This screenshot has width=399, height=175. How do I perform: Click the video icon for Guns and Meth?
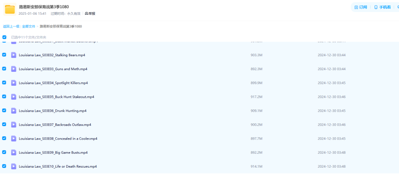14,69
